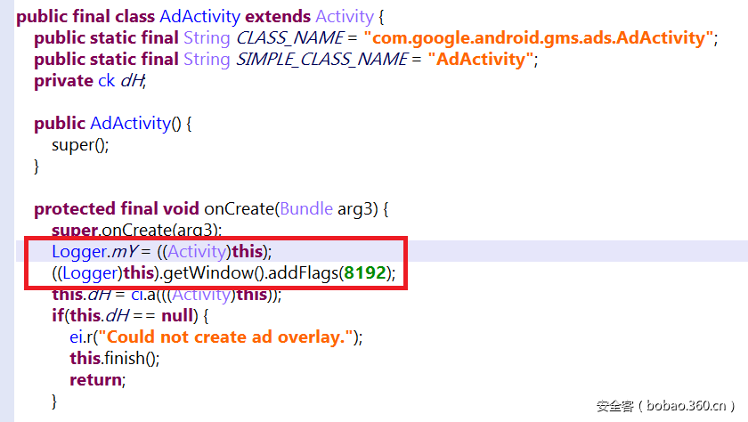Click the getWindow() method call

point(191,273)
